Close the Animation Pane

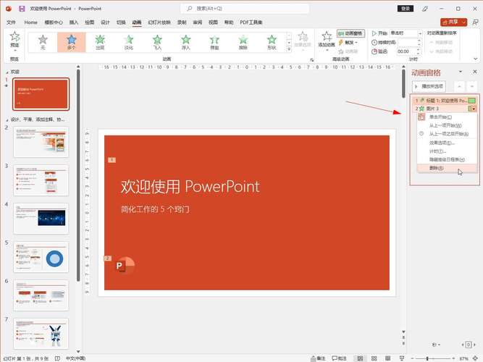[475, 72]
